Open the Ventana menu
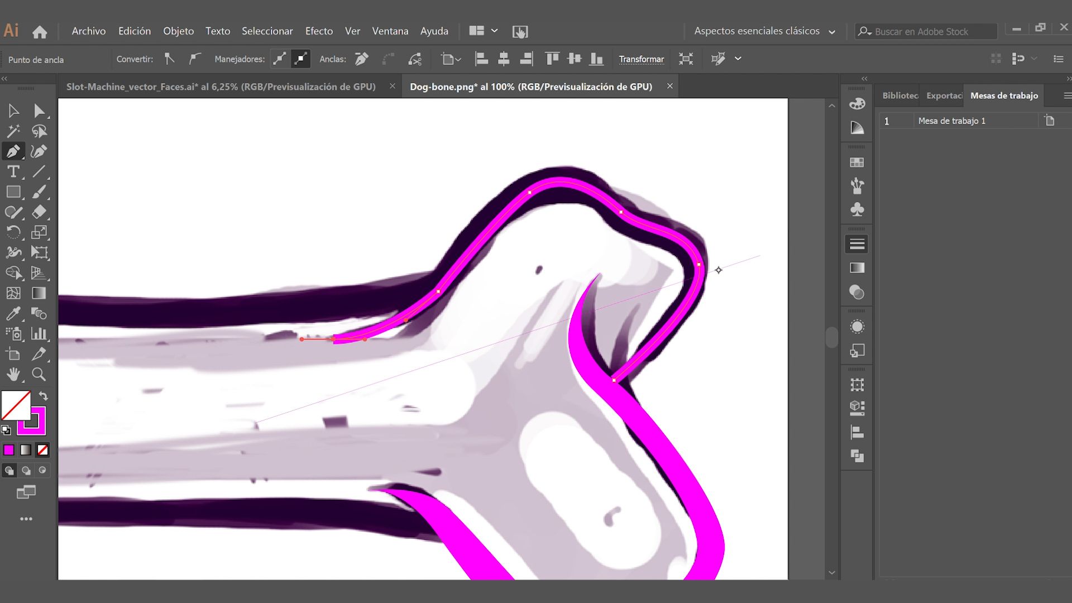This screenshot has height=603, width=1072. 390,31
